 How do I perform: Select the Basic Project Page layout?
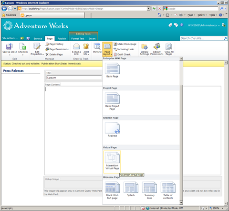(112, 101)
